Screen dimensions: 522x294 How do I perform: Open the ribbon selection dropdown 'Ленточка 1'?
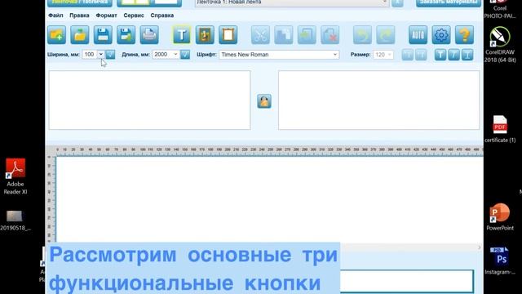[292, 2]
